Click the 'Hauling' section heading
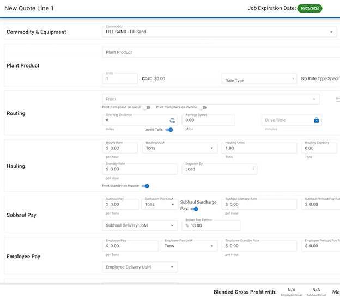Screen dimensions: 340x299 point(16,166)
